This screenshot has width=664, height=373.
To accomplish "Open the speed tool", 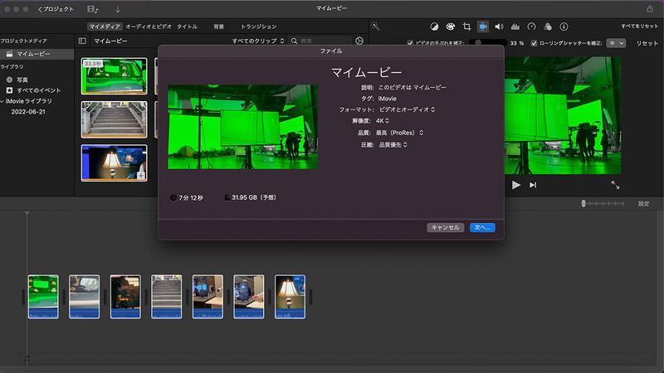I will (x=531, y=27).
